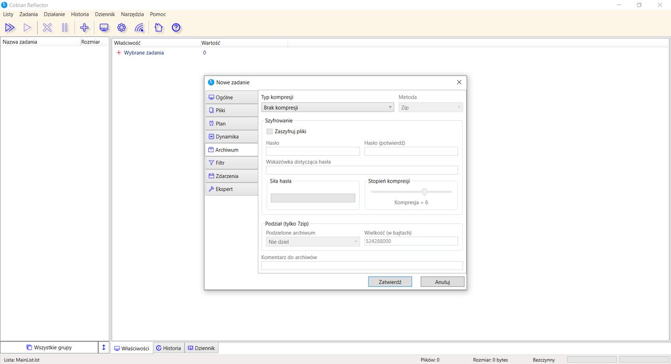Open the Dziennik menu
The image size is (671, 364).
[x=105, y=14]
